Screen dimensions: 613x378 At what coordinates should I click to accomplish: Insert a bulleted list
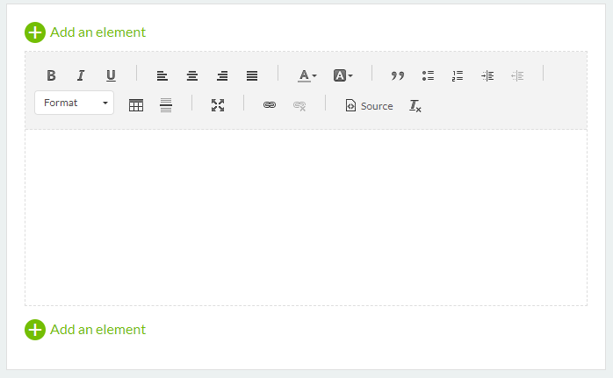pyautogui.click(x=428, y=75)
